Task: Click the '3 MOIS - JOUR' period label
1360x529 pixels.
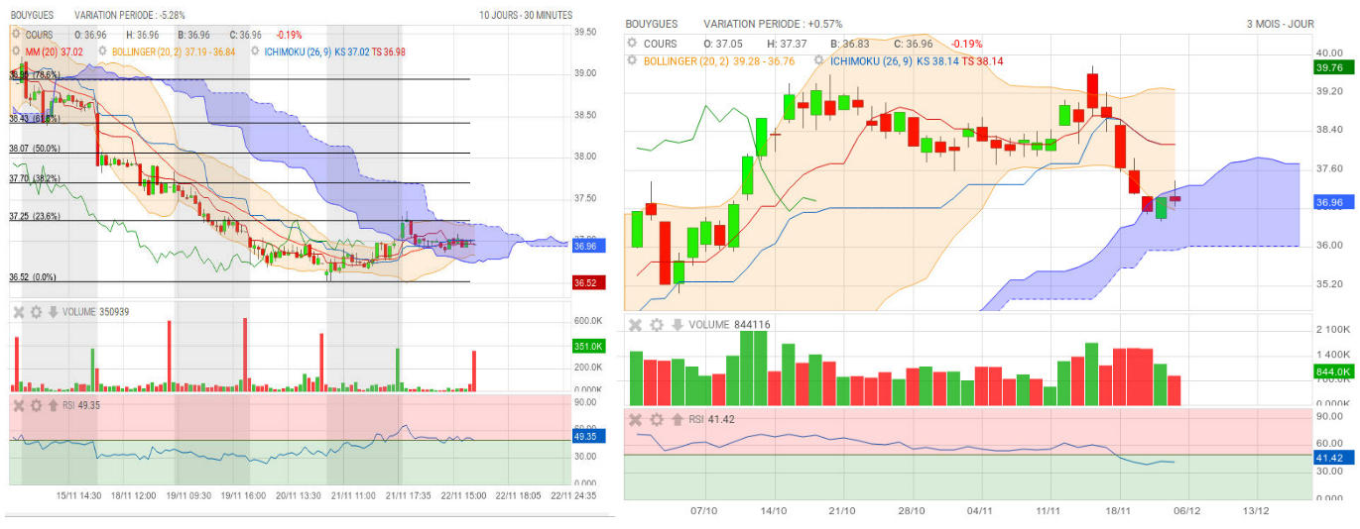Action: (1282, 23)
